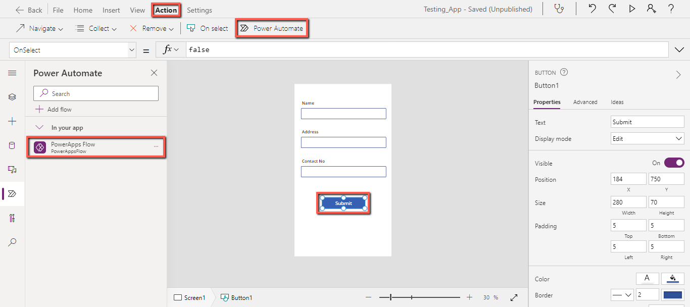
Task: Select the Properties tab
Action: [547, 102]
